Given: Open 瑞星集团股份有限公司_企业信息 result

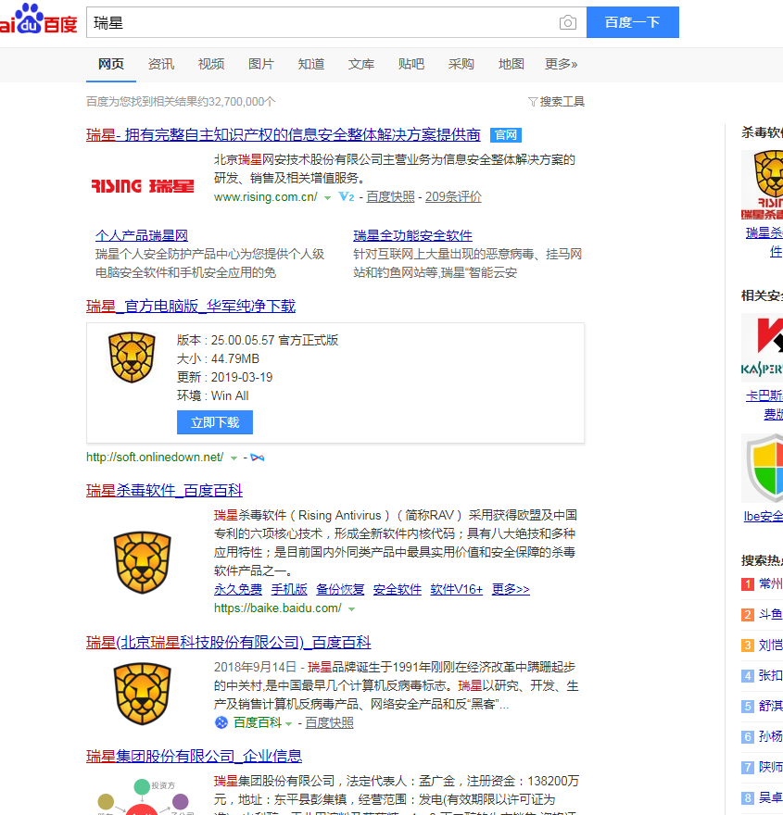Looking at the screenshot, I should [x=194, y=756].
